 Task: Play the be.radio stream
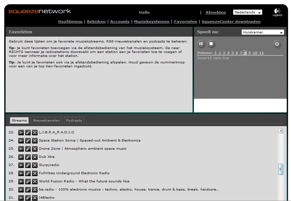pyautogui.click(x=21, y=190)
